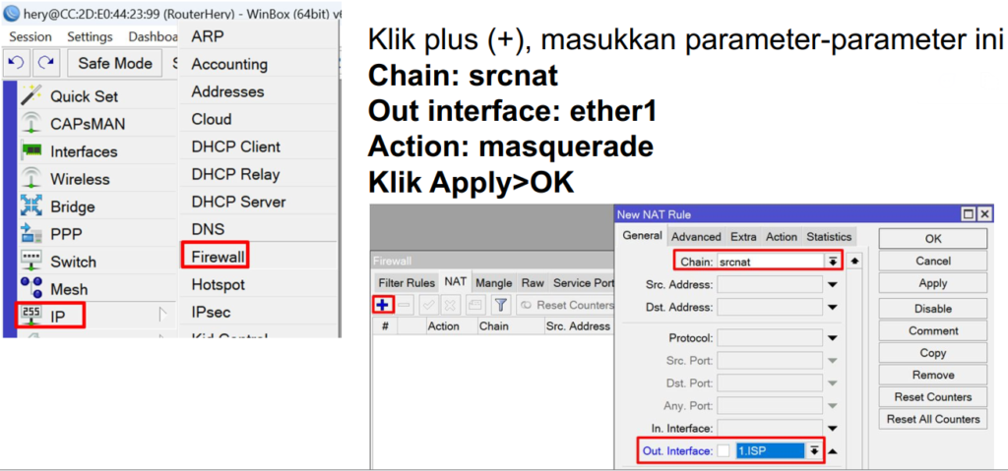Viewport: 1008px width, 471px height.
Task: Expand the Src. Port field arrow
Action: 833,361
